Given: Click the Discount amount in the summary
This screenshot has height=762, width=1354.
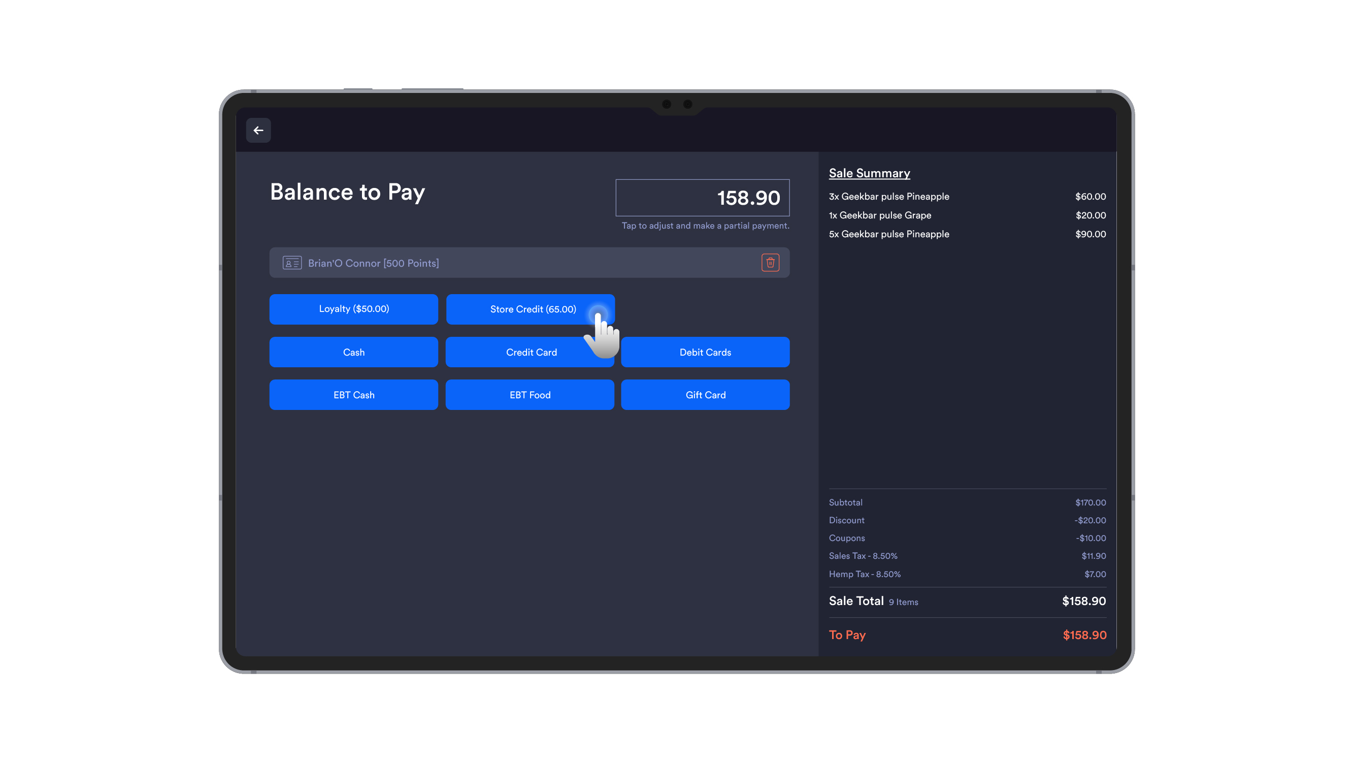Looking at the screenshot, I should 1090,520.
